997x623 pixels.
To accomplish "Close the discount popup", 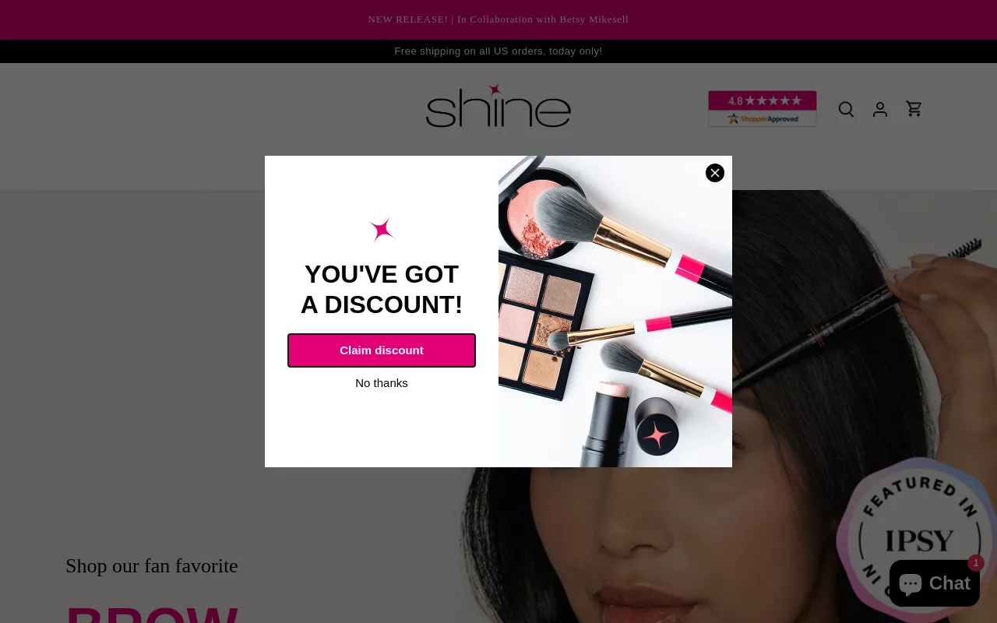I will 715,173.
